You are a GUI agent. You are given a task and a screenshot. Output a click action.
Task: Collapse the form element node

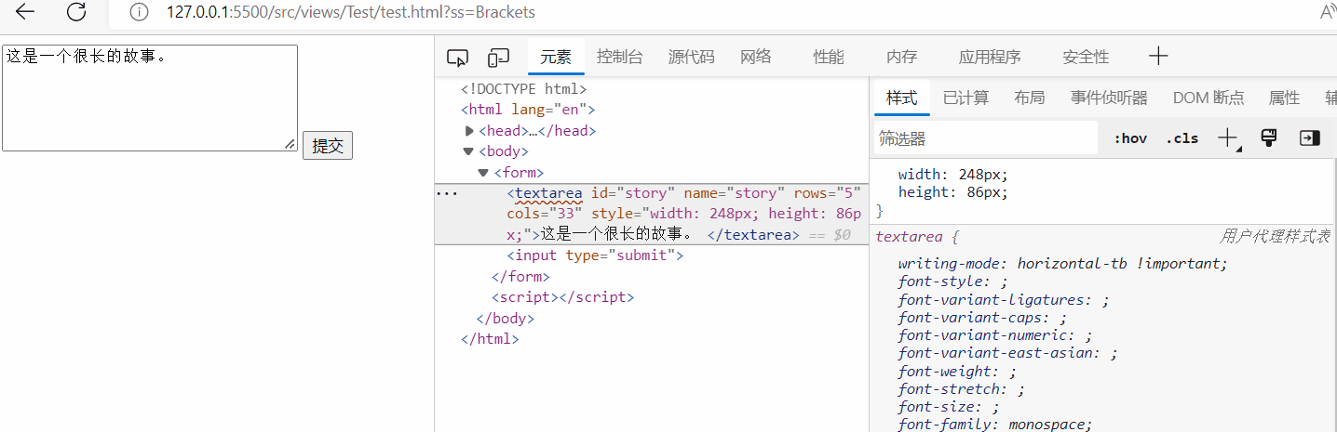(x=483, y=173)
